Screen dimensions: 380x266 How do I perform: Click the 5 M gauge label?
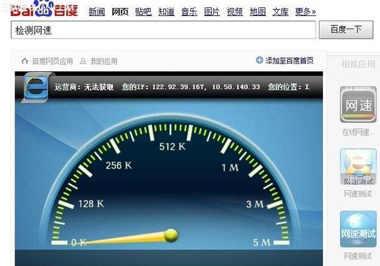262,243
